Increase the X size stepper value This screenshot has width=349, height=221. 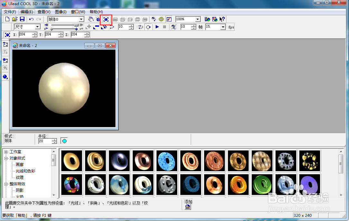point(34,33)
